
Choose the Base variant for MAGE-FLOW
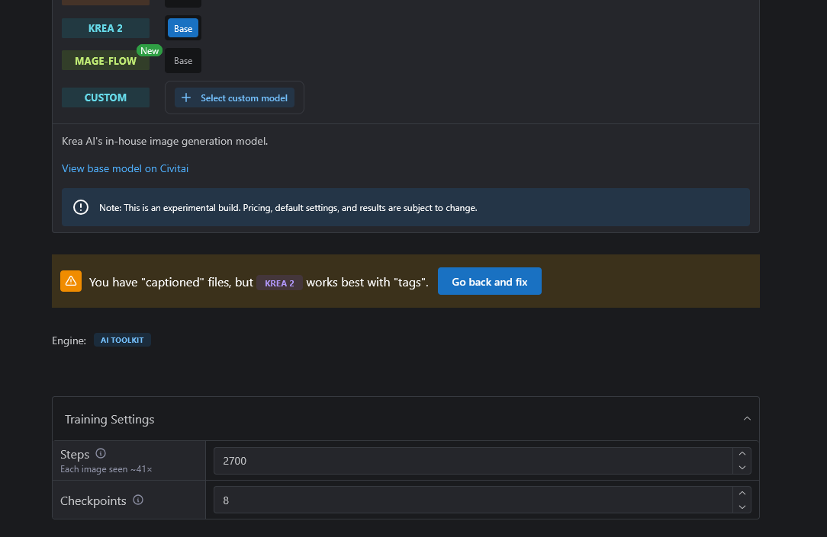[183, 60]
